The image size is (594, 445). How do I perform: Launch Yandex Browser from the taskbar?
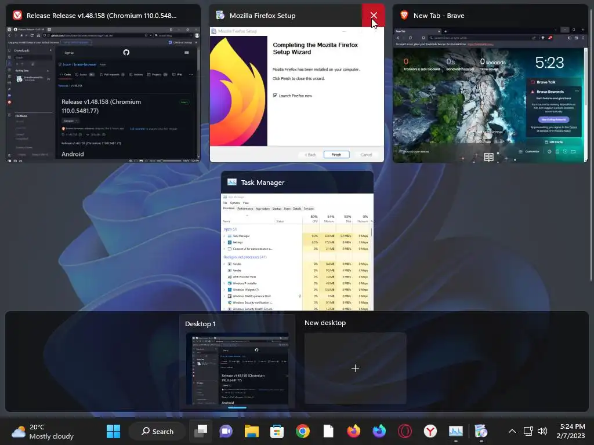[430, 431]
